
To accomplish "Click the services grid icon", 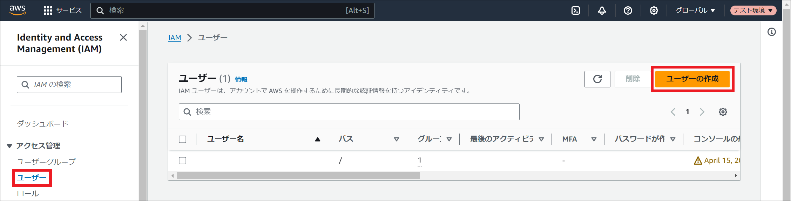I will [48, 10].
